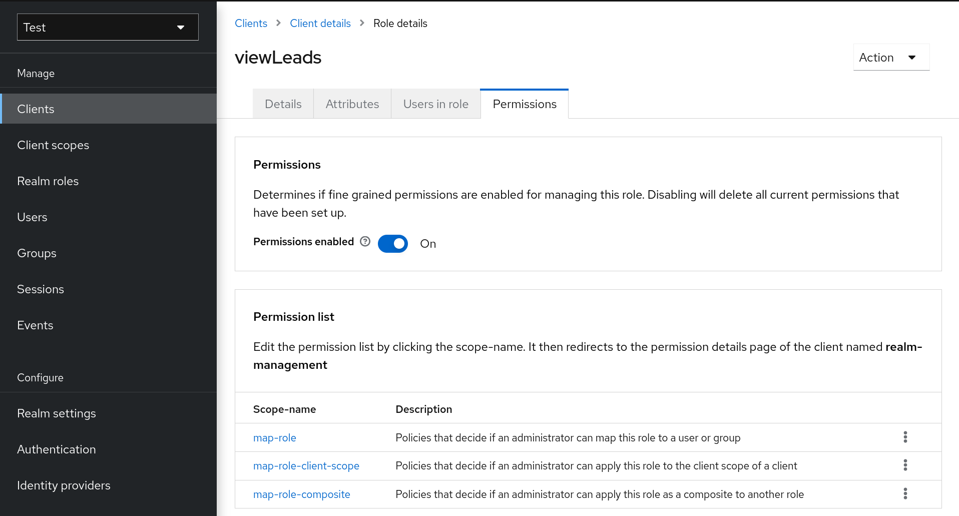Select Authentication in the sidebar
The width and height of the screenshot is (959, 516).
coord(57,449)
